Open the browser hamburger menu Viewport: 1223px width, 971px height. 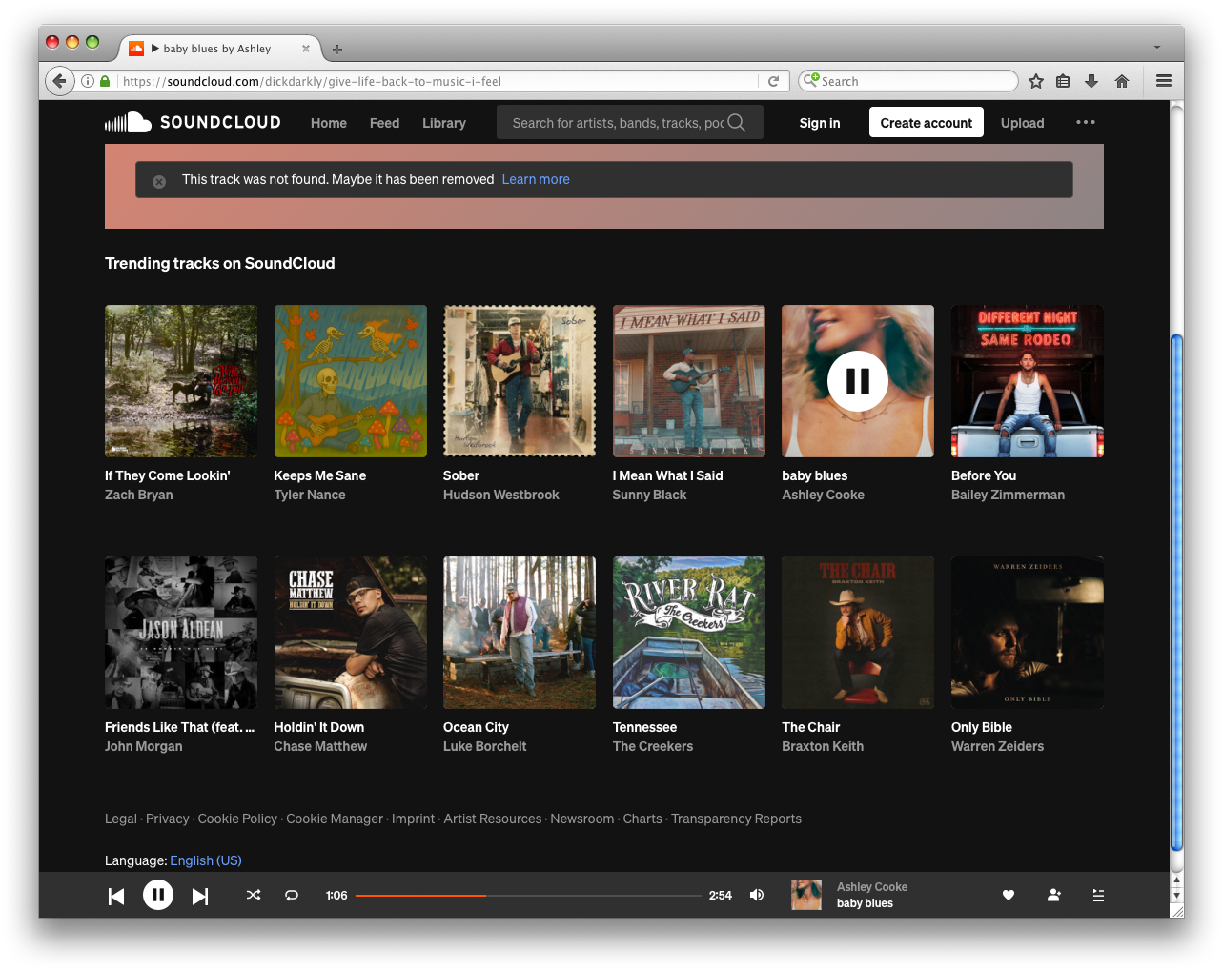(1164, 81)
